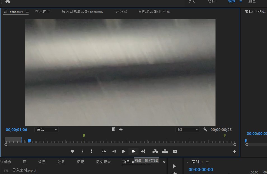Click green marker near ruler end

point(225,135)
